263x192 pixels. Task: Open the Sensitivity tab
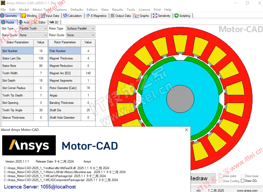(162, 16)
